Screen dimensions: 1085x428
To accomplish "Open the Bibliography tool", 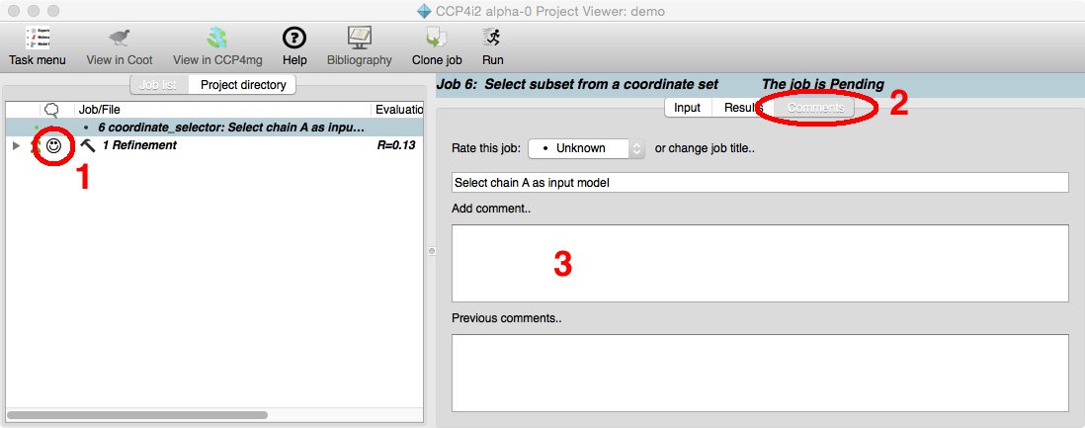I will pos(360,39).
